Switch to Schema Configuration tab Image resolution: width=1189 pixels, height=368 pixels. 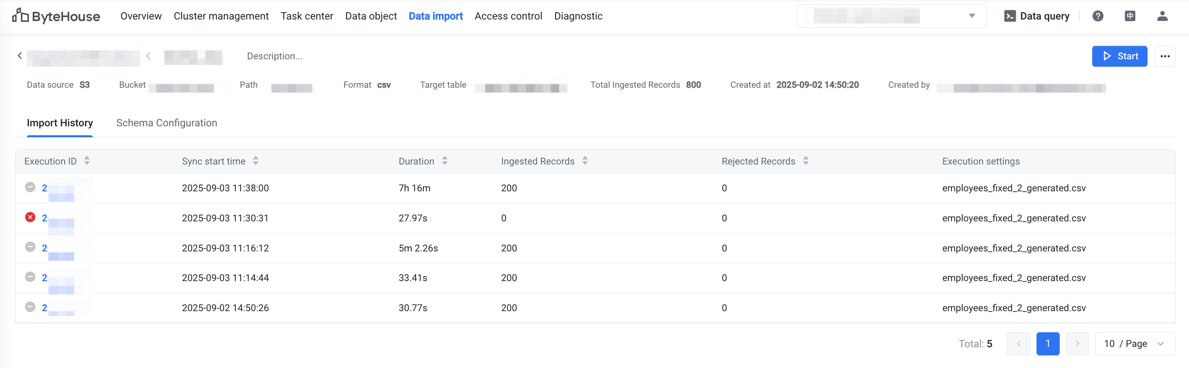167,123
